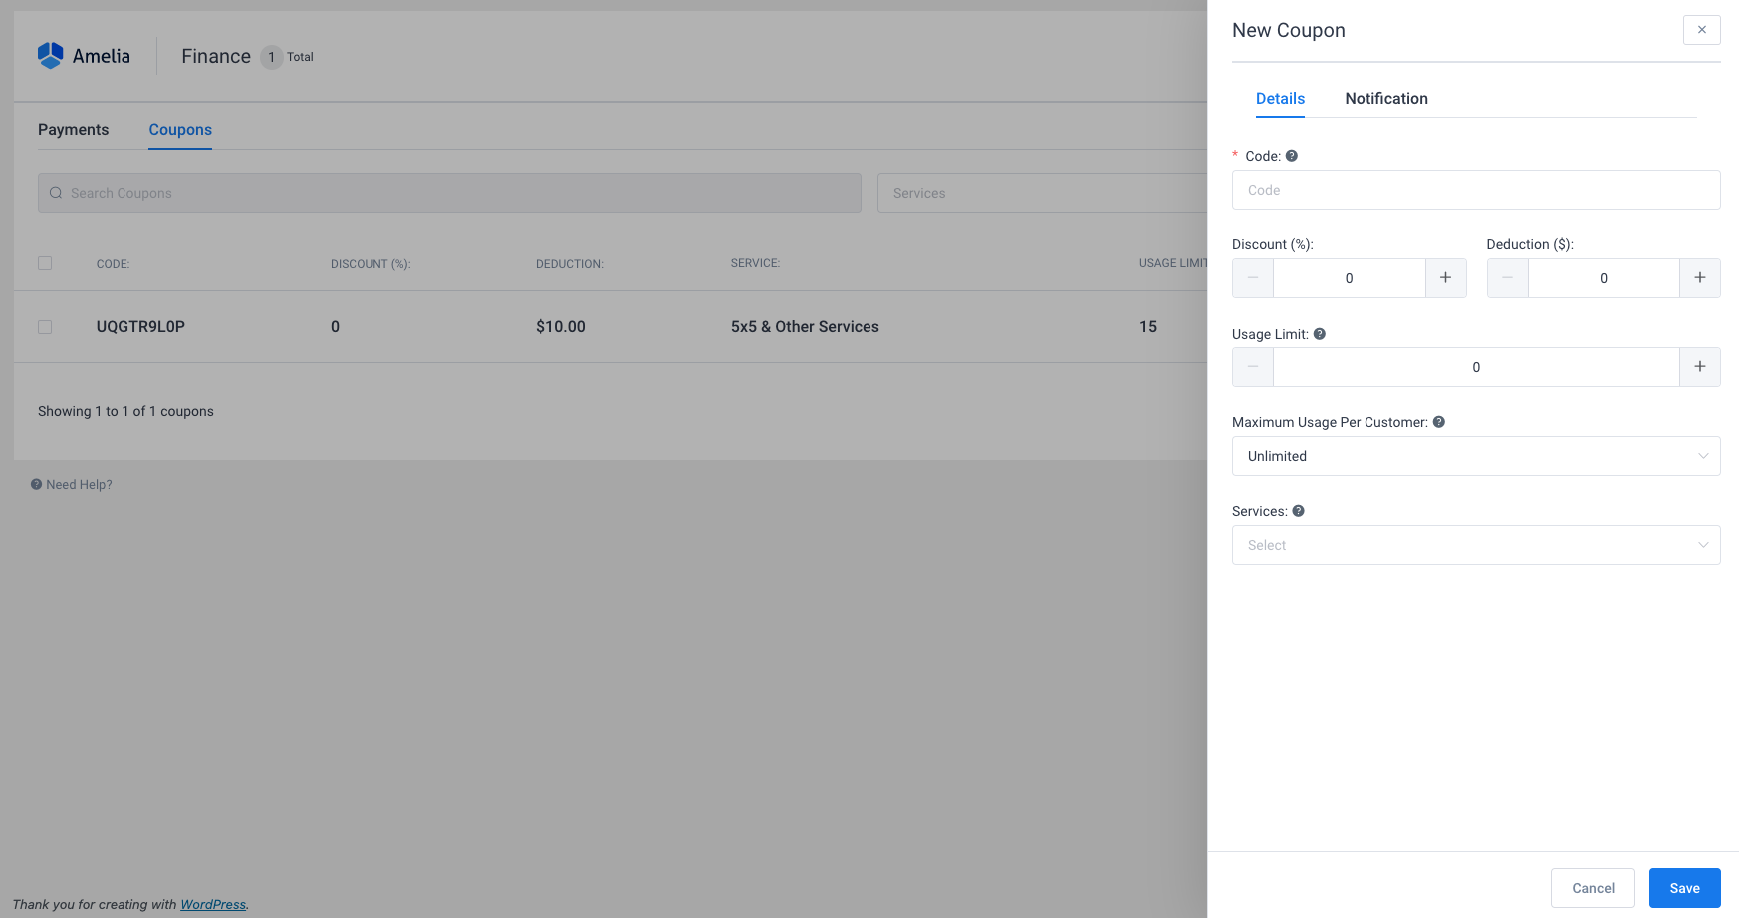Cancel creating the new coupon
Screen dimensions: 1739x918
(x=1593, y=887)
